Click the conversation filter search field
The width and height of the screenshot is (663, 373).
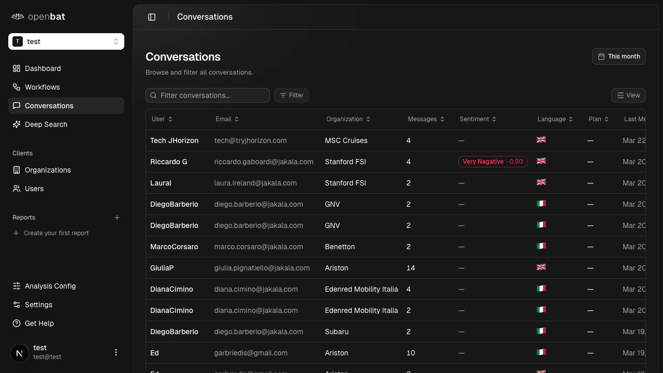point(207,95)
